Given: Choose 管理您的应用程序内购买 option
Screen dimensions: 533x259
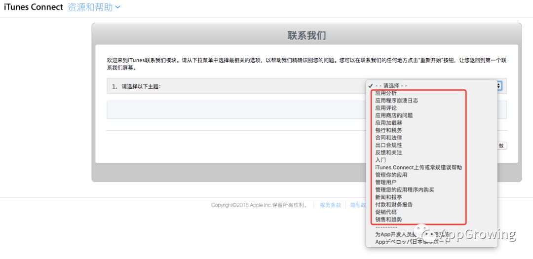Looking at the screenshot, I should (432, 189).
